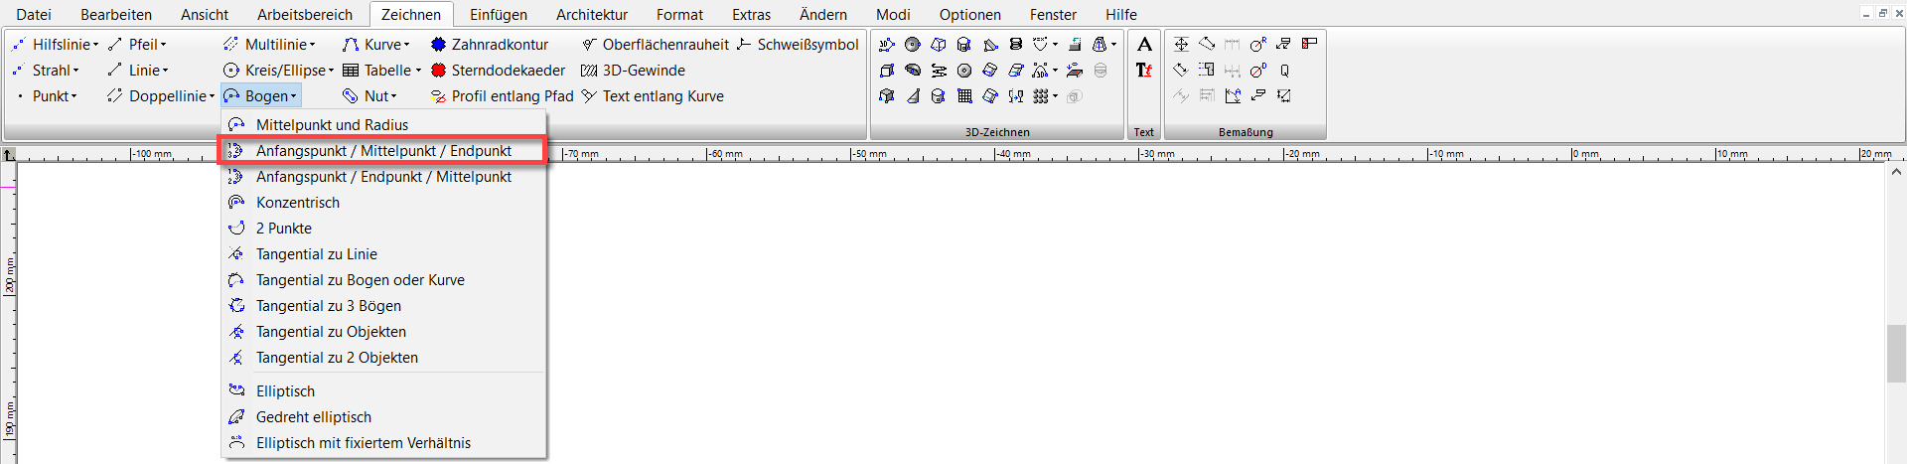Activate Profil entlang Pfad tool

[x=502, y=96]
